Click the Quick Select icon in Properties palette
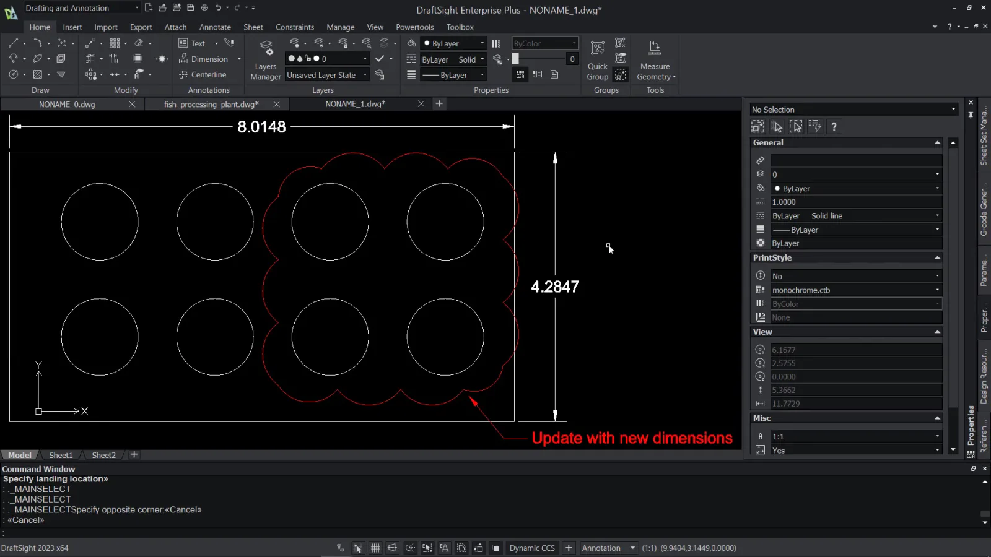The width and height of the screenshot is (991, 557). (814, 126)
